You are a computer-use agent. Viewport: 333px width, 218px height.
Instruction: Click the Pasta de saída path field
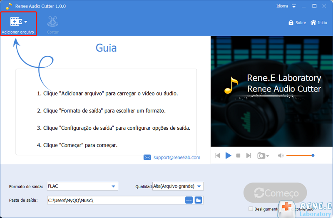[x=116, y=200]
